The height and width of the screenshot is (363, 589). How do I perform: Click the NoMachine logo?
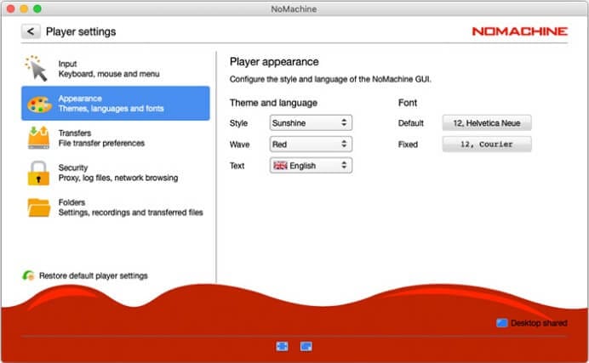pyautogui.click(x=520, y=31)
